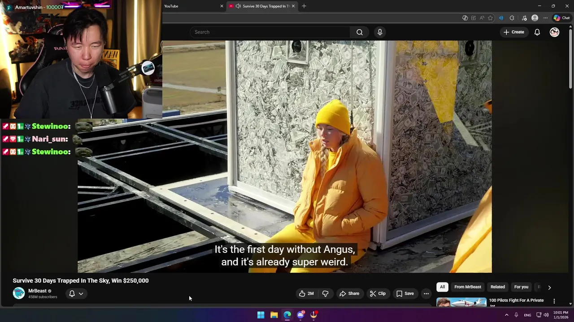Select the Related filter chip

[x=497, y=287]
